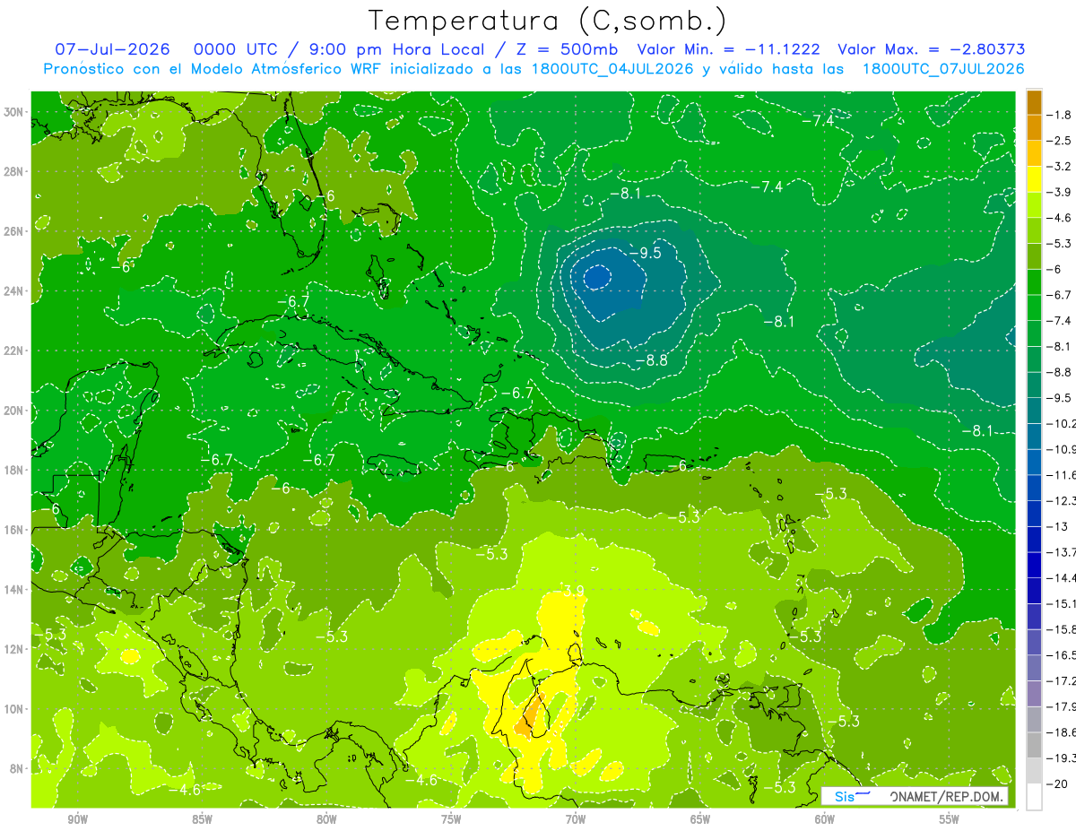Click the "-15.8" color bar value
The width and height of the screenshot is (1076, 831).
coord(1062,629)
